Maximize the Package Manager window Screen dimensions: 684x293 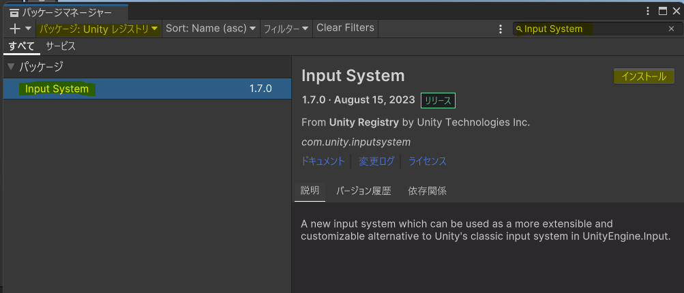(x=663, y=12)
